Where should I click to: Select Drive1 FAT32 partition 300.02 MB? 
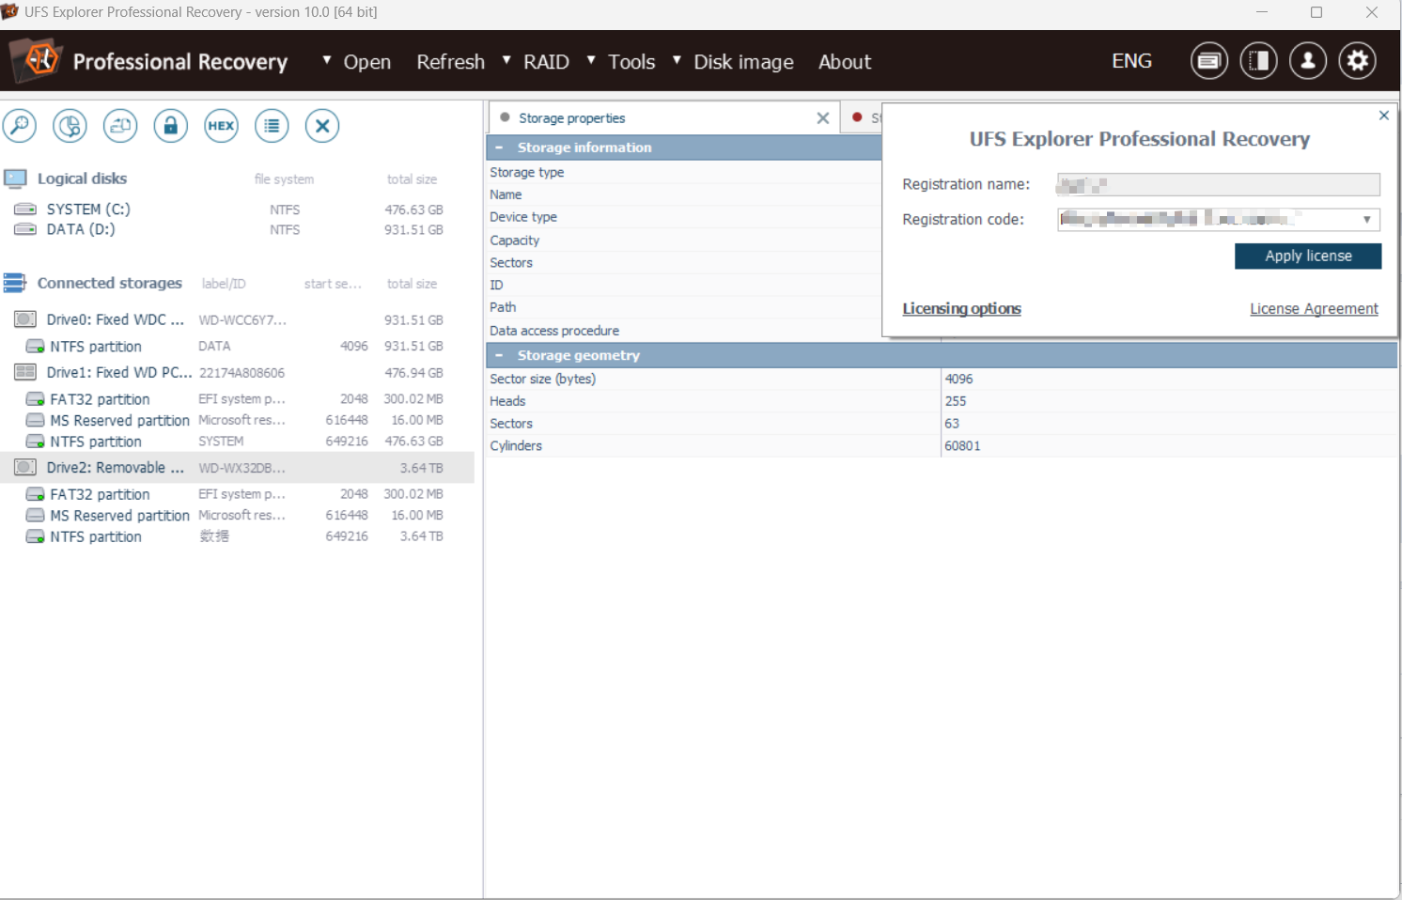(237, 399)
